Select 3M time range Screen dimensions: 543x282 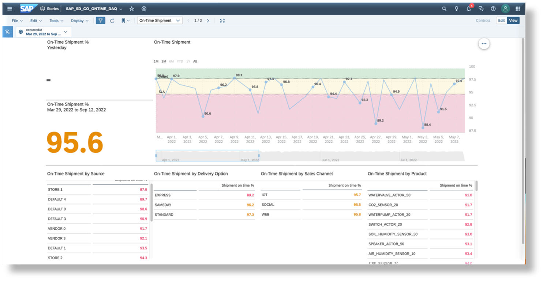click(164, 62)
